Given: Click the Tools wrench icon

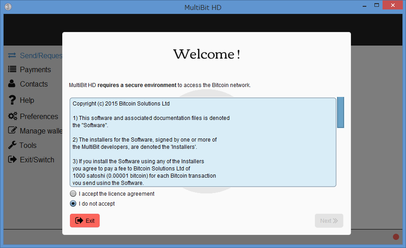Looking at the screenshot, I should (x=12, y=145).
